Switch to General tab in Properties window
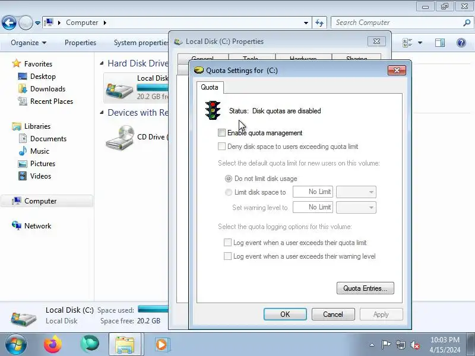This screenshot has height=356, width=475. coord(202,58)
